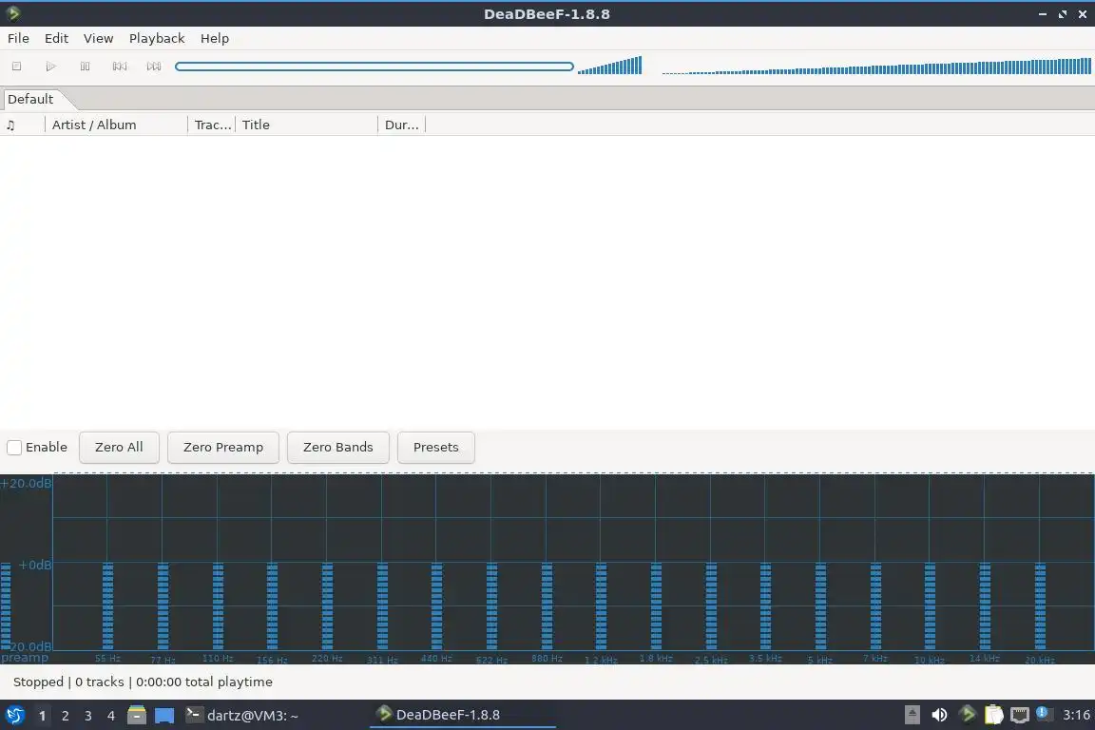Select the Default playlist tab
The width and height of the screenshot is (1095, 730).
(30, 99)
